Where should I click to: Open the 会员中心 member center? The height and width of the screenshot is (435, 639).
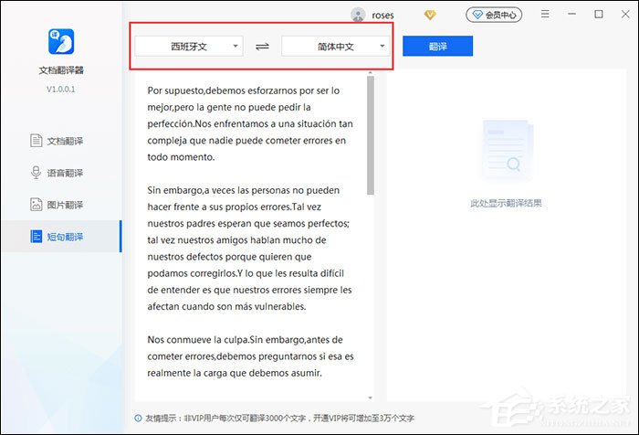click(493, 15)
